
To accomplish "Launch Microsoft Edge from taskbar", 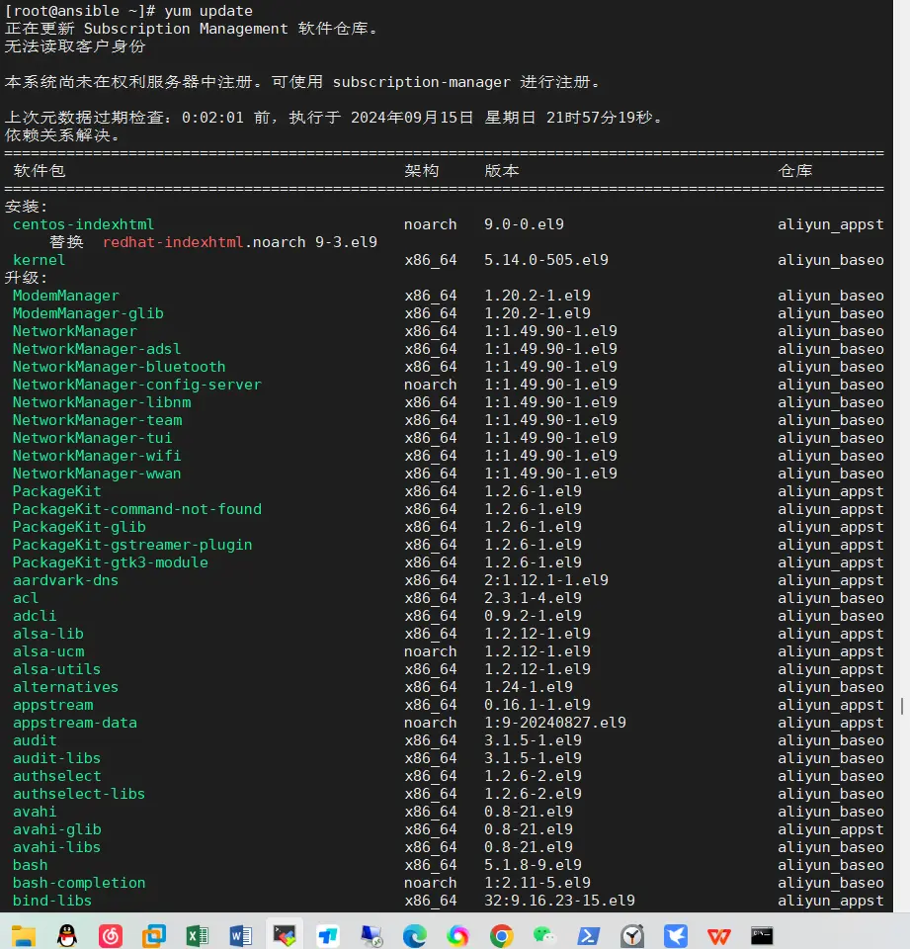I will coord(414,935).
